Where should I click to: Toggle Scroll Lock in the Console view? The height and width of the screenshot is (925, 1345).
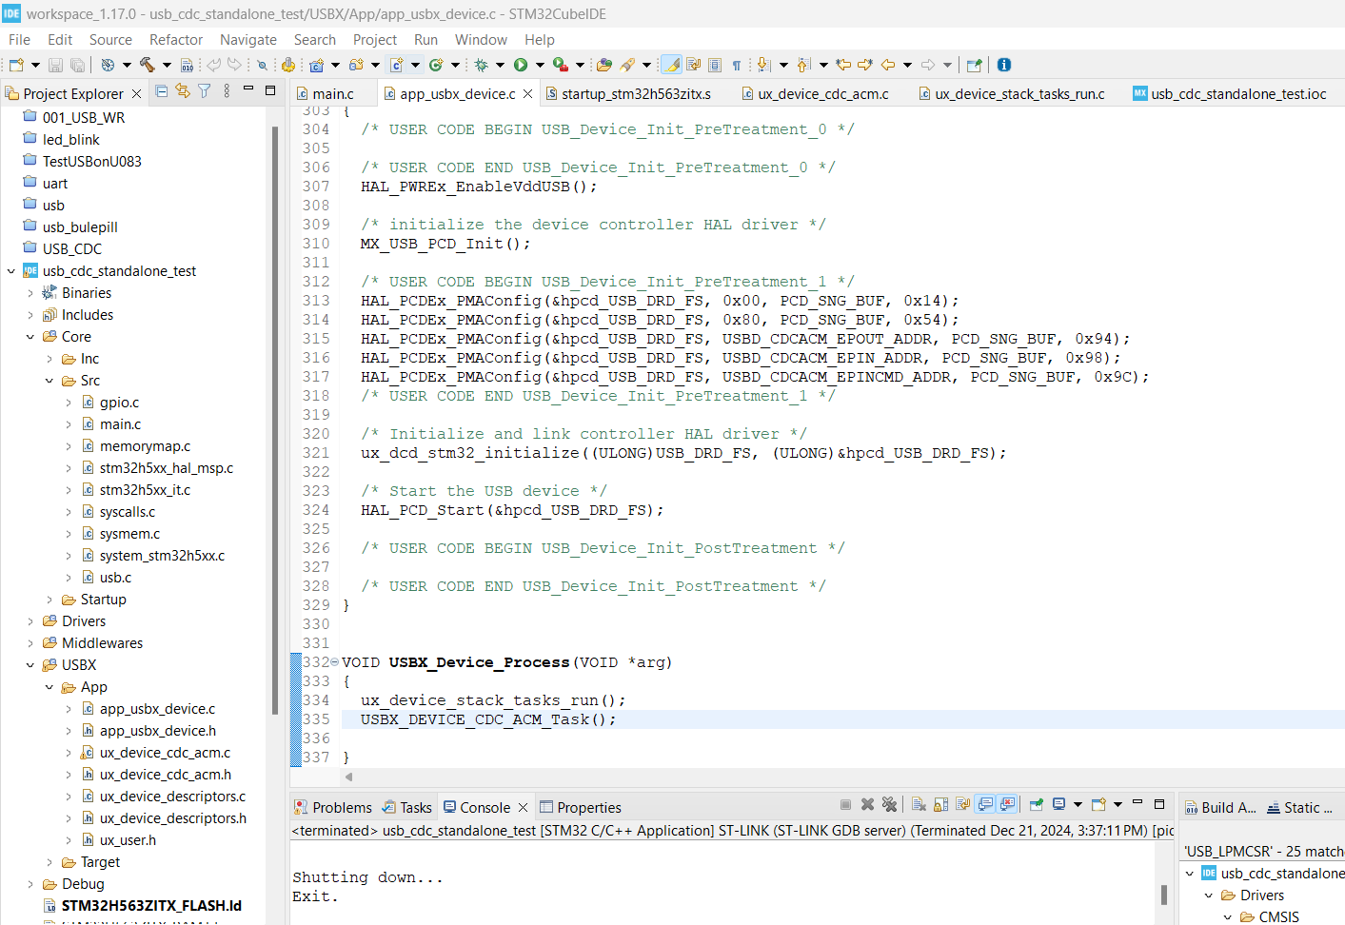click(940, 804)
